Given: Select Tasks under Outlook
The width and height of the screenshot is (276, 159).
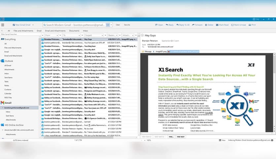Looking at the screenshot, I should pos(6,81).
